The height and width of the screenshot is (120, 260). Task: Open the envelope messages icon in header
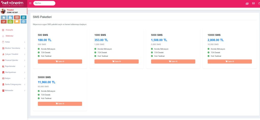click(x=253, y=3)
